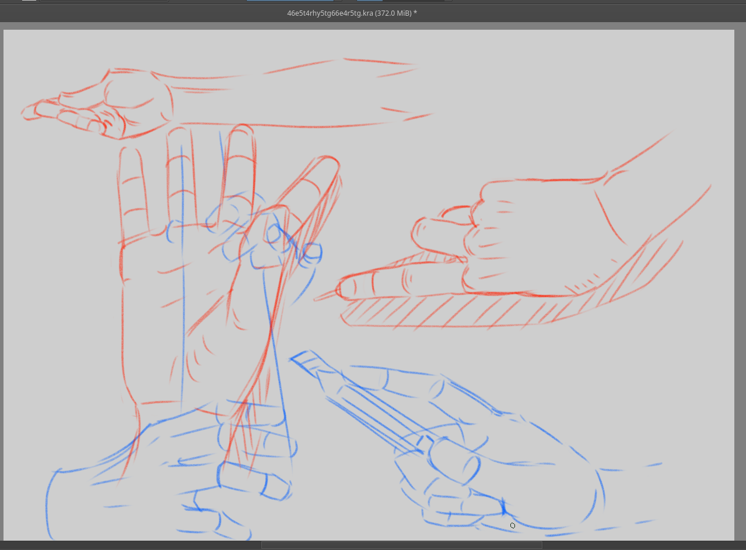The image size is (746, 550).
Task: Click the 46e5t4rhy5tg66e4r5tg.kra document title
Action: [x=352, y=13]
